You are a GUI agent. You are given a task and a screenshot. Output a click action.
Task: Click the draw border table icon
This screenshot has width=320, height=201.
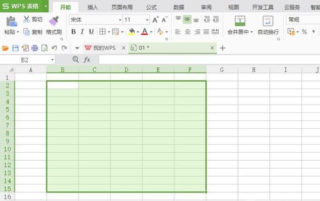tap(116, 32)
